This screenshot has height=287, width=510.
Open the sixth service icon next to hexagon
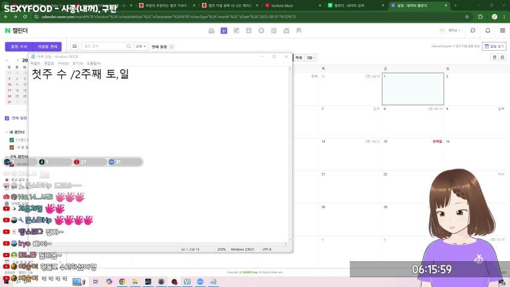274,30
